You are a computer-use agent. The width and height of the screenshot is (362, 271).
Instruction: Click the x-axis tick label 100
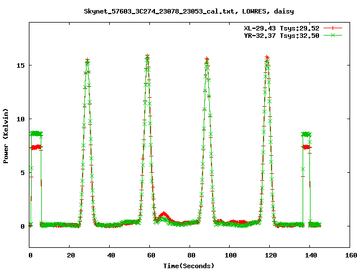231,255
